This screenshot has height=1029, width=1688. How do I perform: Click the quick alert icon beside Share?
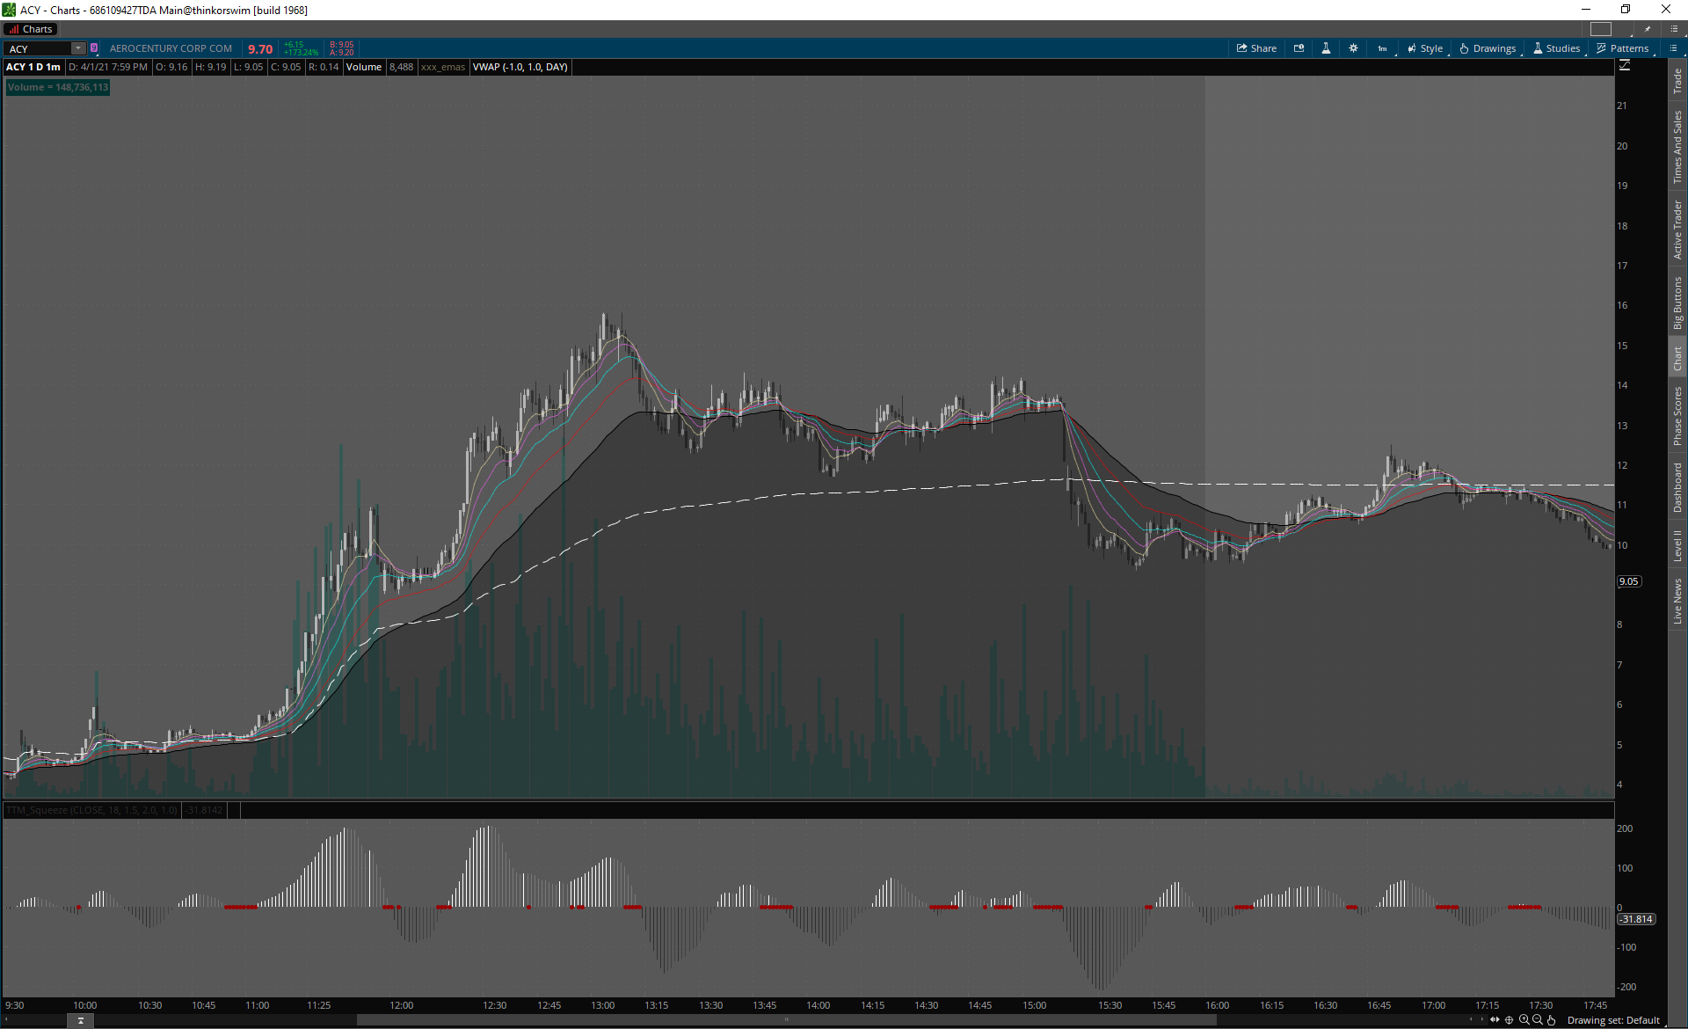click(1299, 48)
